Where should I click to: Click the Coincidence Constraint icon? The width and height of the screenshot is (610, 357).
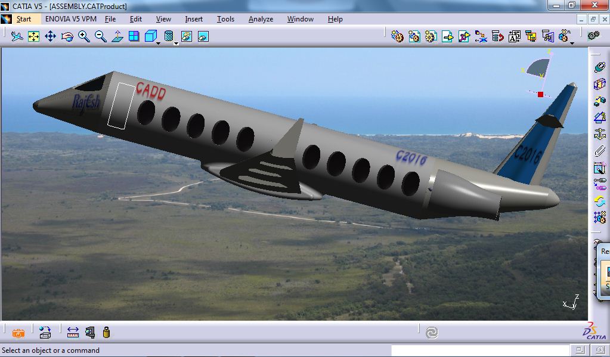599,67
